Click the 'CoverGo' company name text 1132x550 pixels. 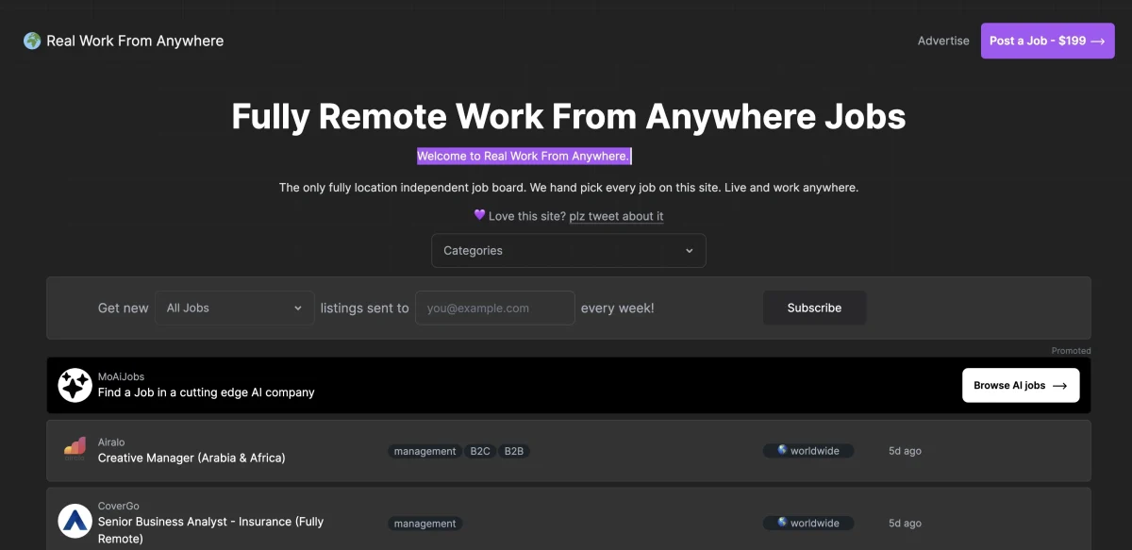[x=118, y=507]
